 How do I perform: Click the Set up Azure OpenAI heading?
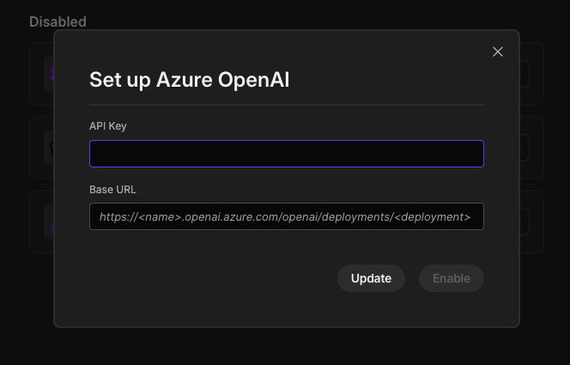[x=190, y=80]
